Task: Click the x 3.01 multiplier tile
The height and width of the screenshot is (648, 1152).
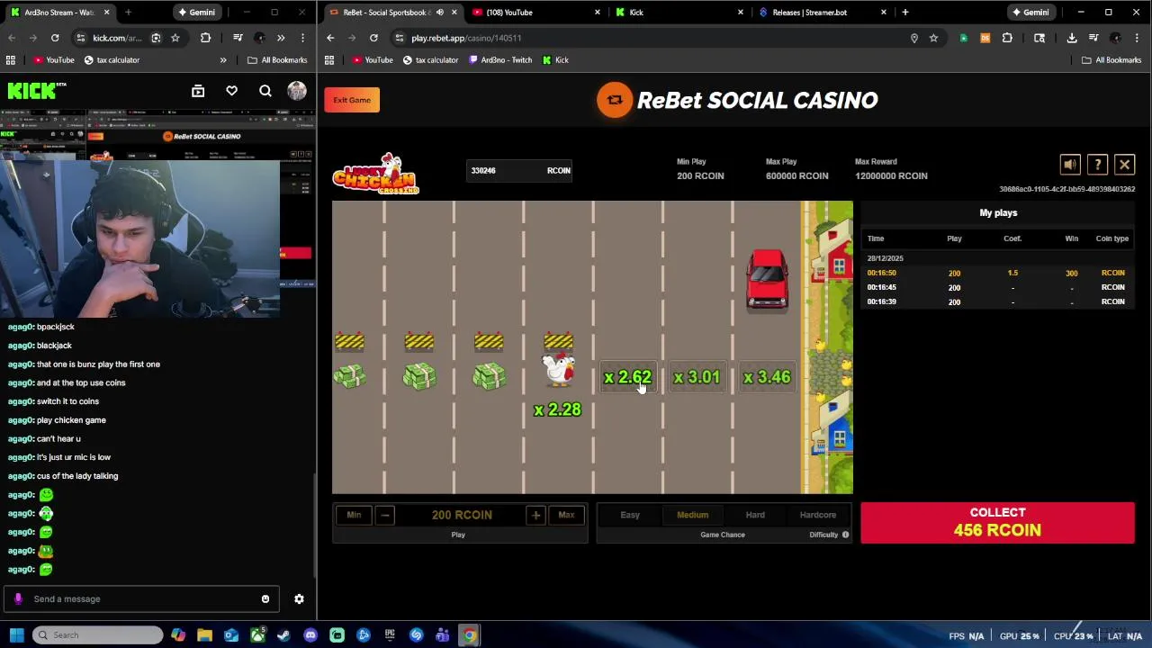Action: 697,378
